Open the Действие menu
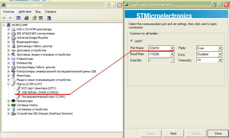Screen dimensions: 230x138 tap(25, 12)
